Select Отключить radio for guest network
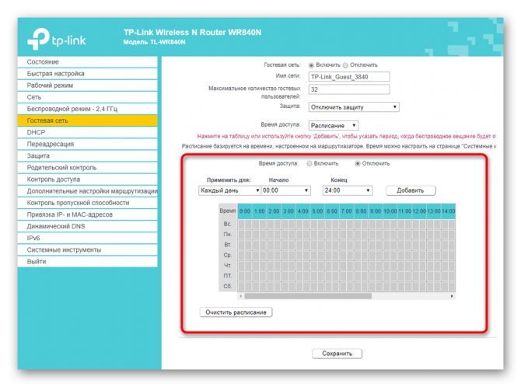 coord(345,65)
